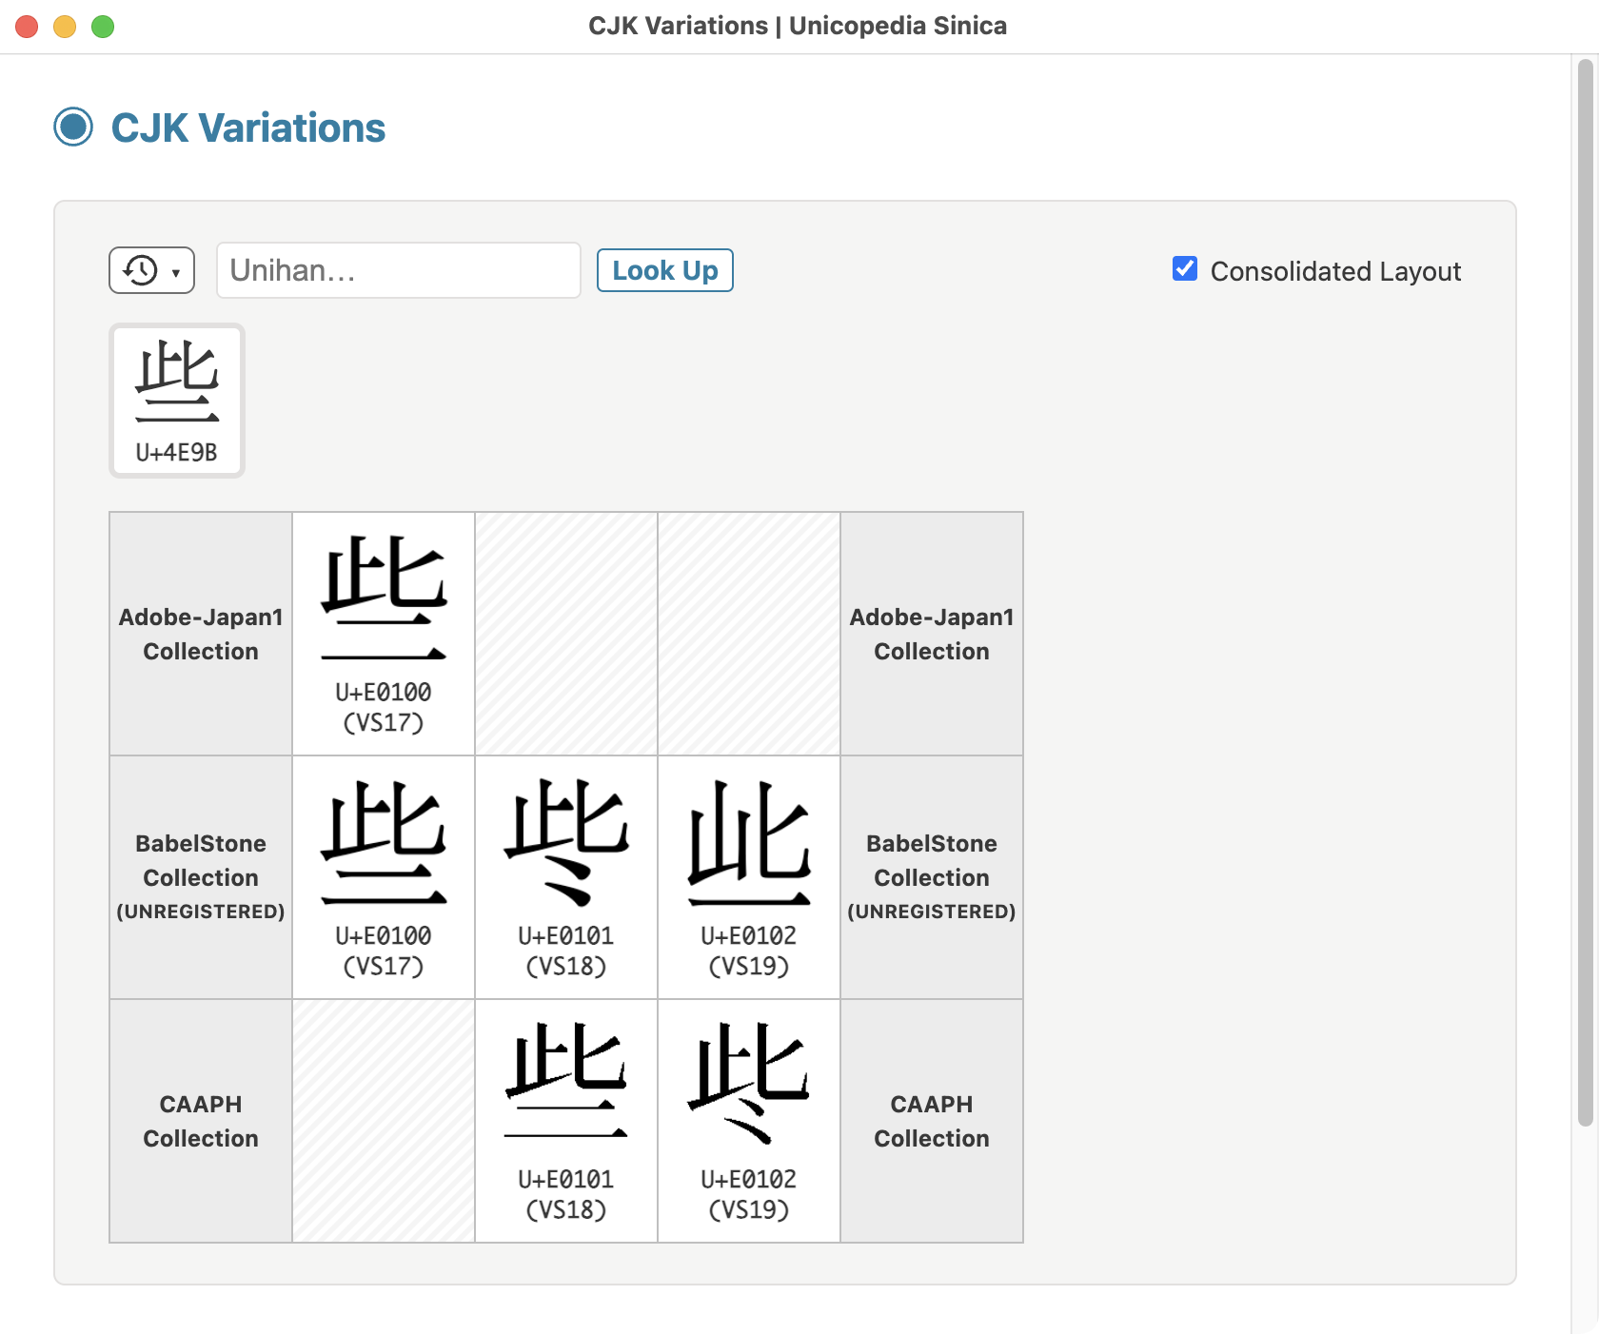Select CAAPH U+E0101 VS18 glyph
Viewport: 1599px width, 1334px height.
(566, 1121)
